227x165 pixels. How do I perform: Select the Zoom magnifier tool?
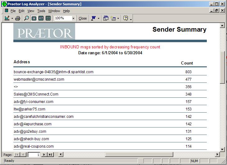(x=26, y=18)
